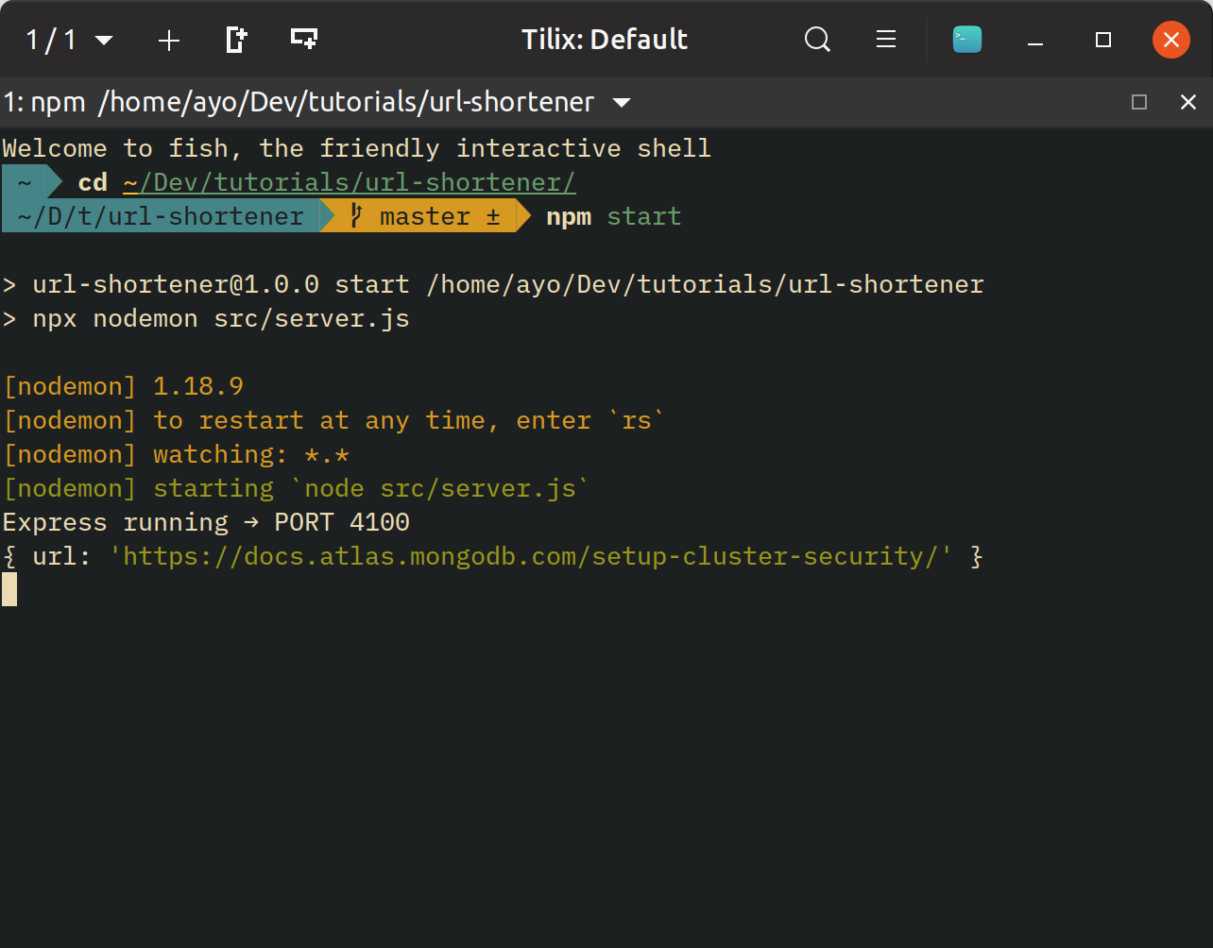Click the underlined ~/Dev/tutorials/url-shortener/ path
This screenshot has height=948, width=1213.
click(x=349, y=182)
